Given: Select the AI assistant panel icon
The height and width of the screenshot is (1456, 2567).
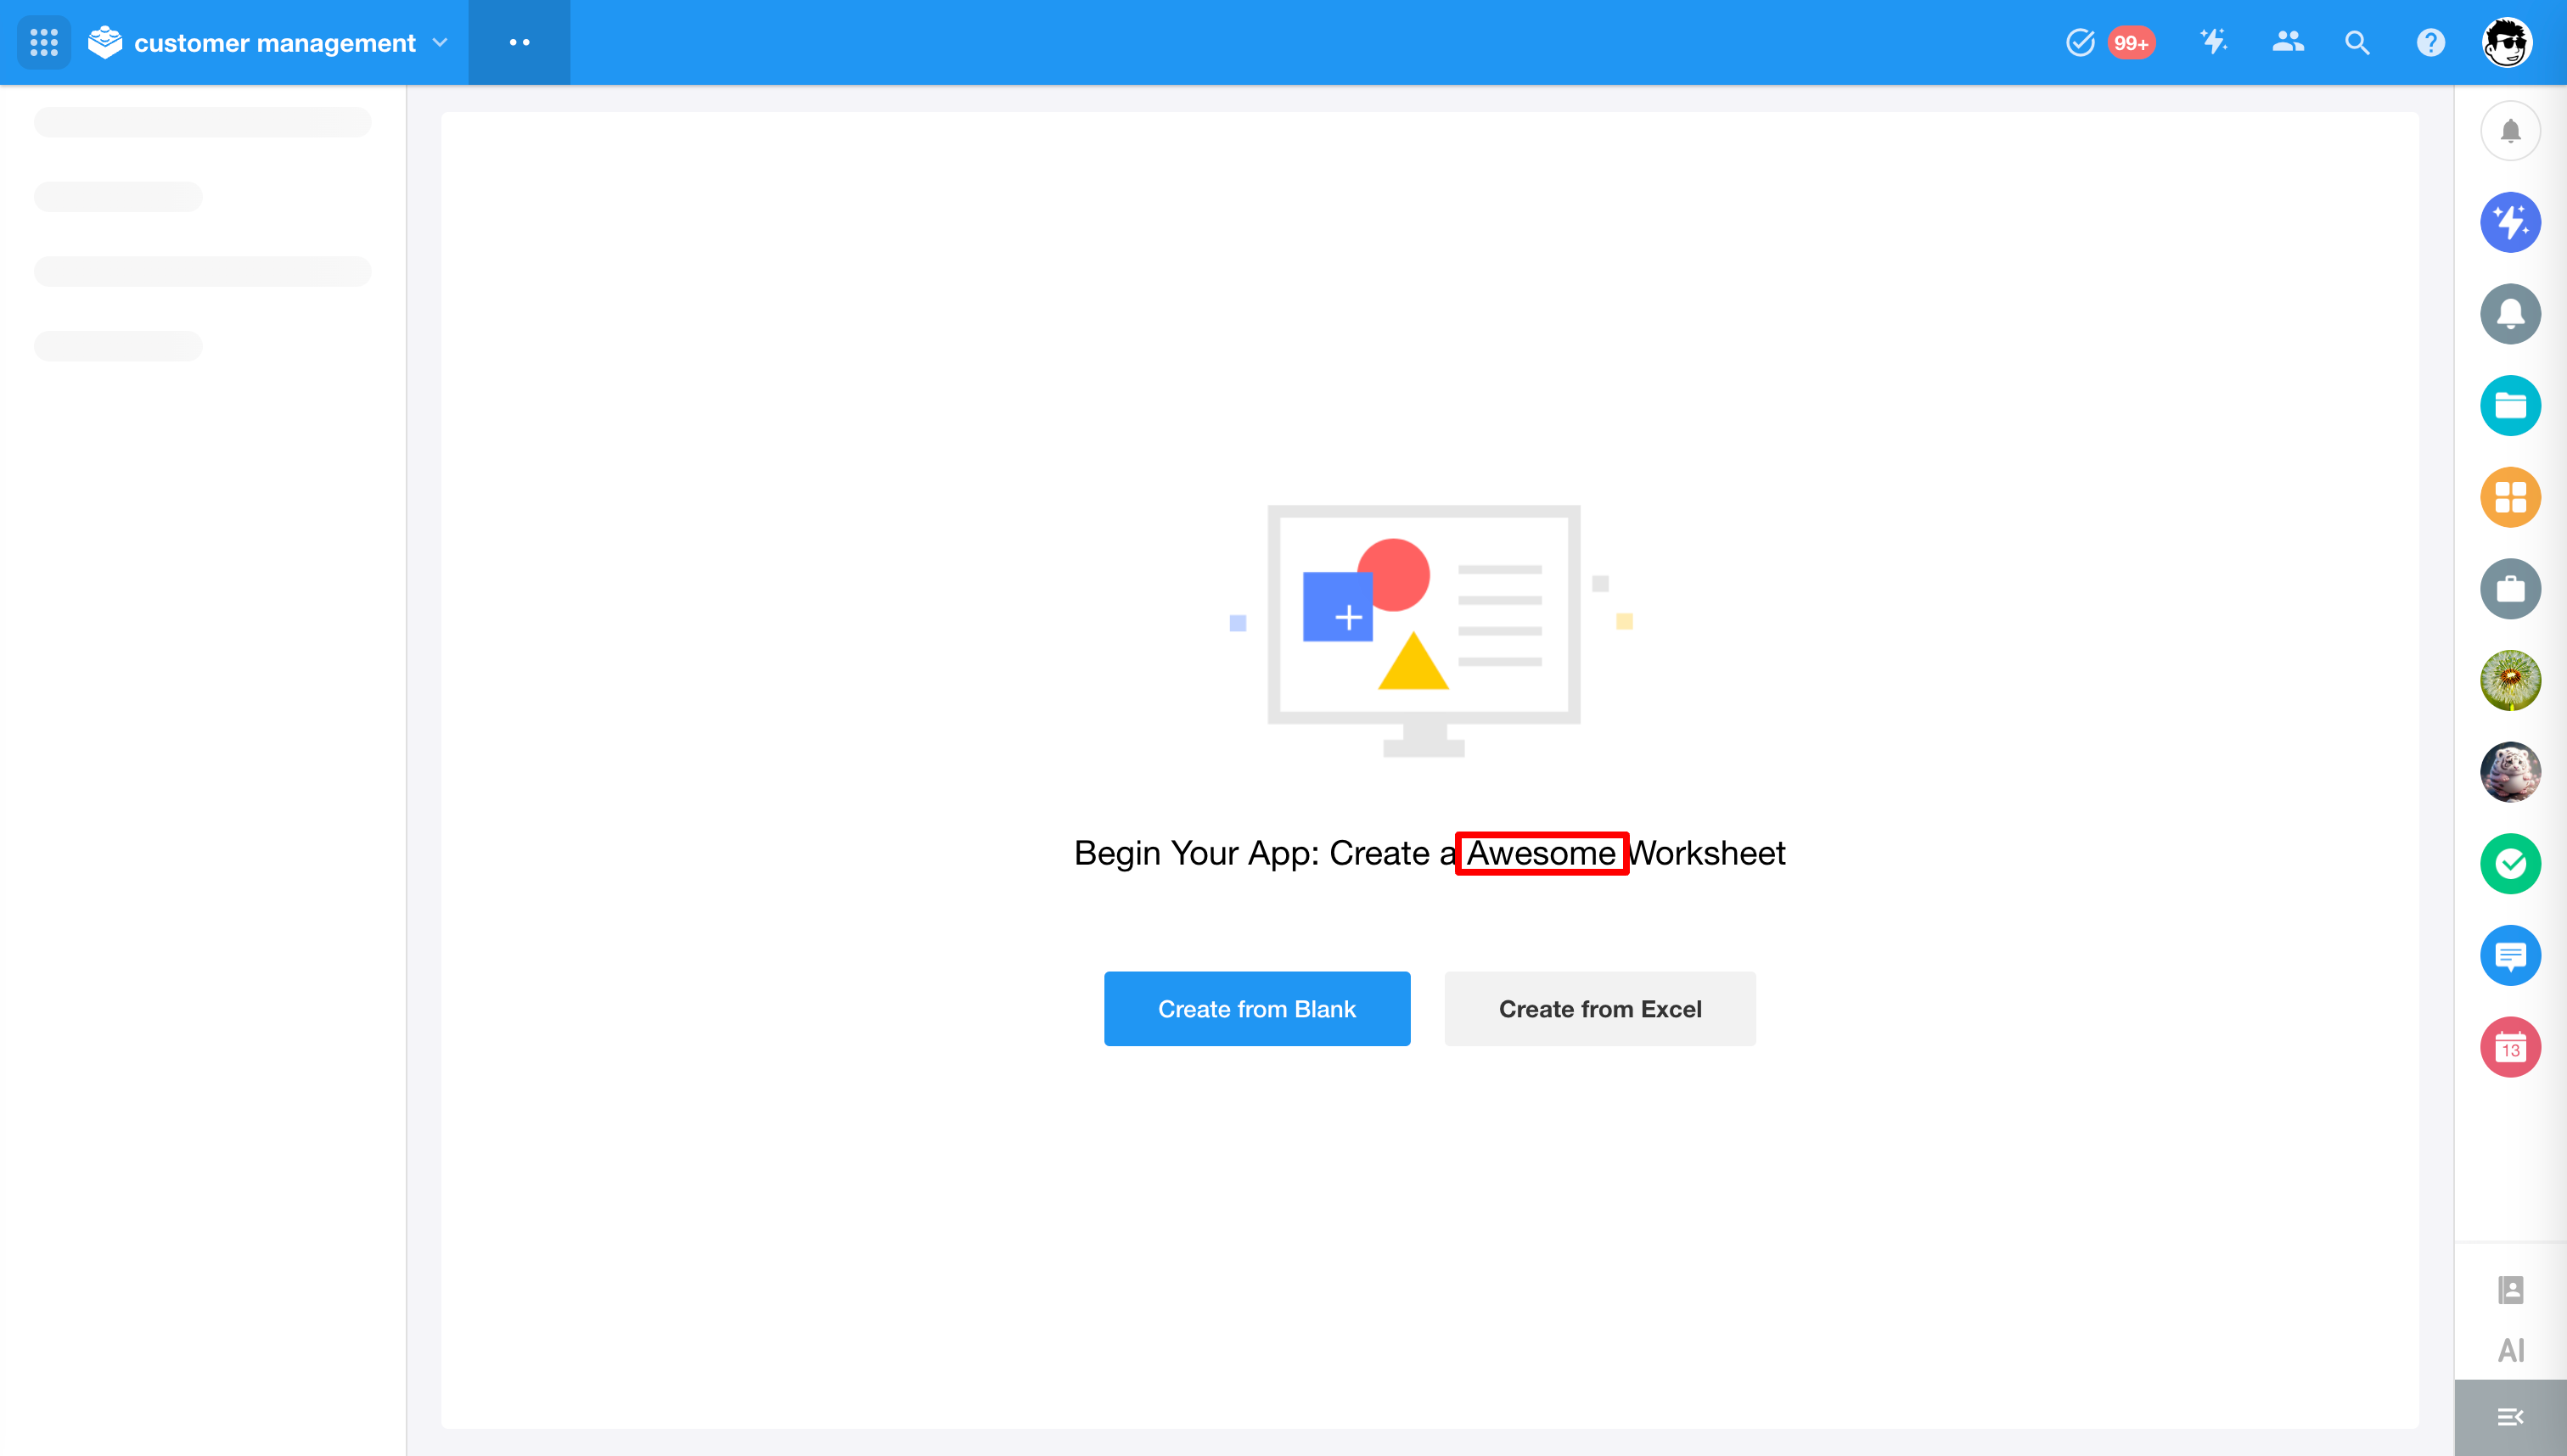Looking at the screenshot, I should [x=2511, y=1350].
